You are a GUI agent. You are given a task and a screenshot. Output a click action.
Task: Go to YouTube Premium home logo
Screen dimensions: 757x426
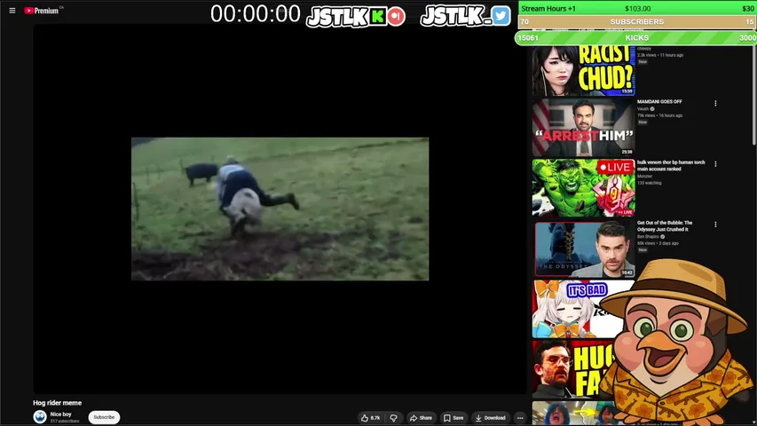42,10
